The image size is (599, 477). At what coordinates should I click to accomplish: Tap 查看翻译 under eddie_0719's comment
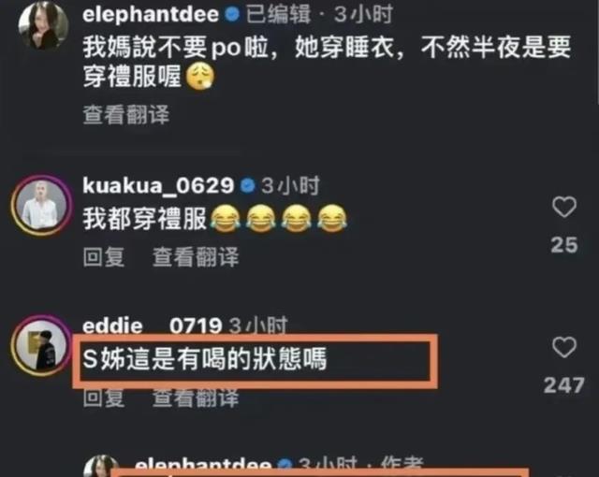click(196, 397)
